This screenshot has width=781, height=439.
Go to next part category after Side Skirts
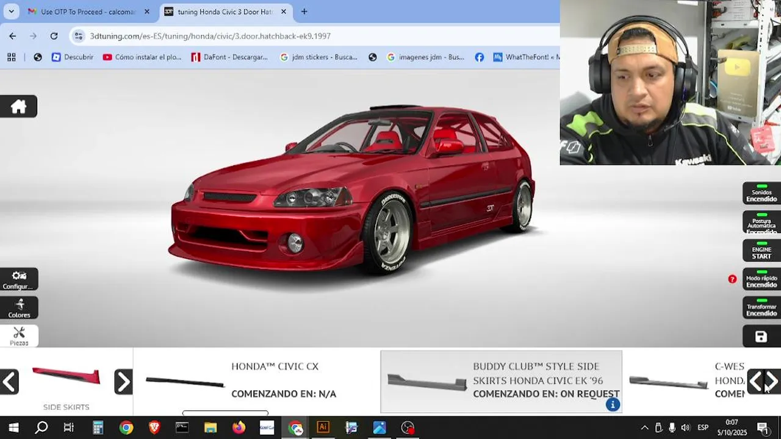coord(123,382)
